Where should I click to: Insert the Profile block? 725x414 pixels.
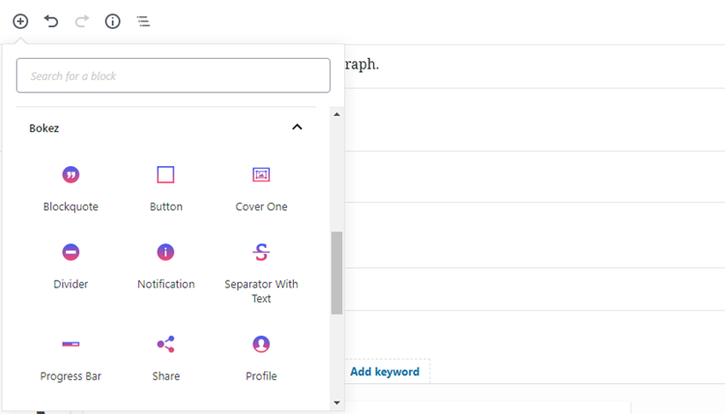(x=261, y=359)
